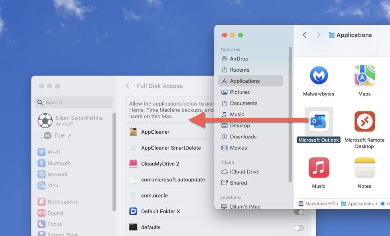Select AppCleaner SmartDelete in the list
Screen dimensions: 390x236
171,148
